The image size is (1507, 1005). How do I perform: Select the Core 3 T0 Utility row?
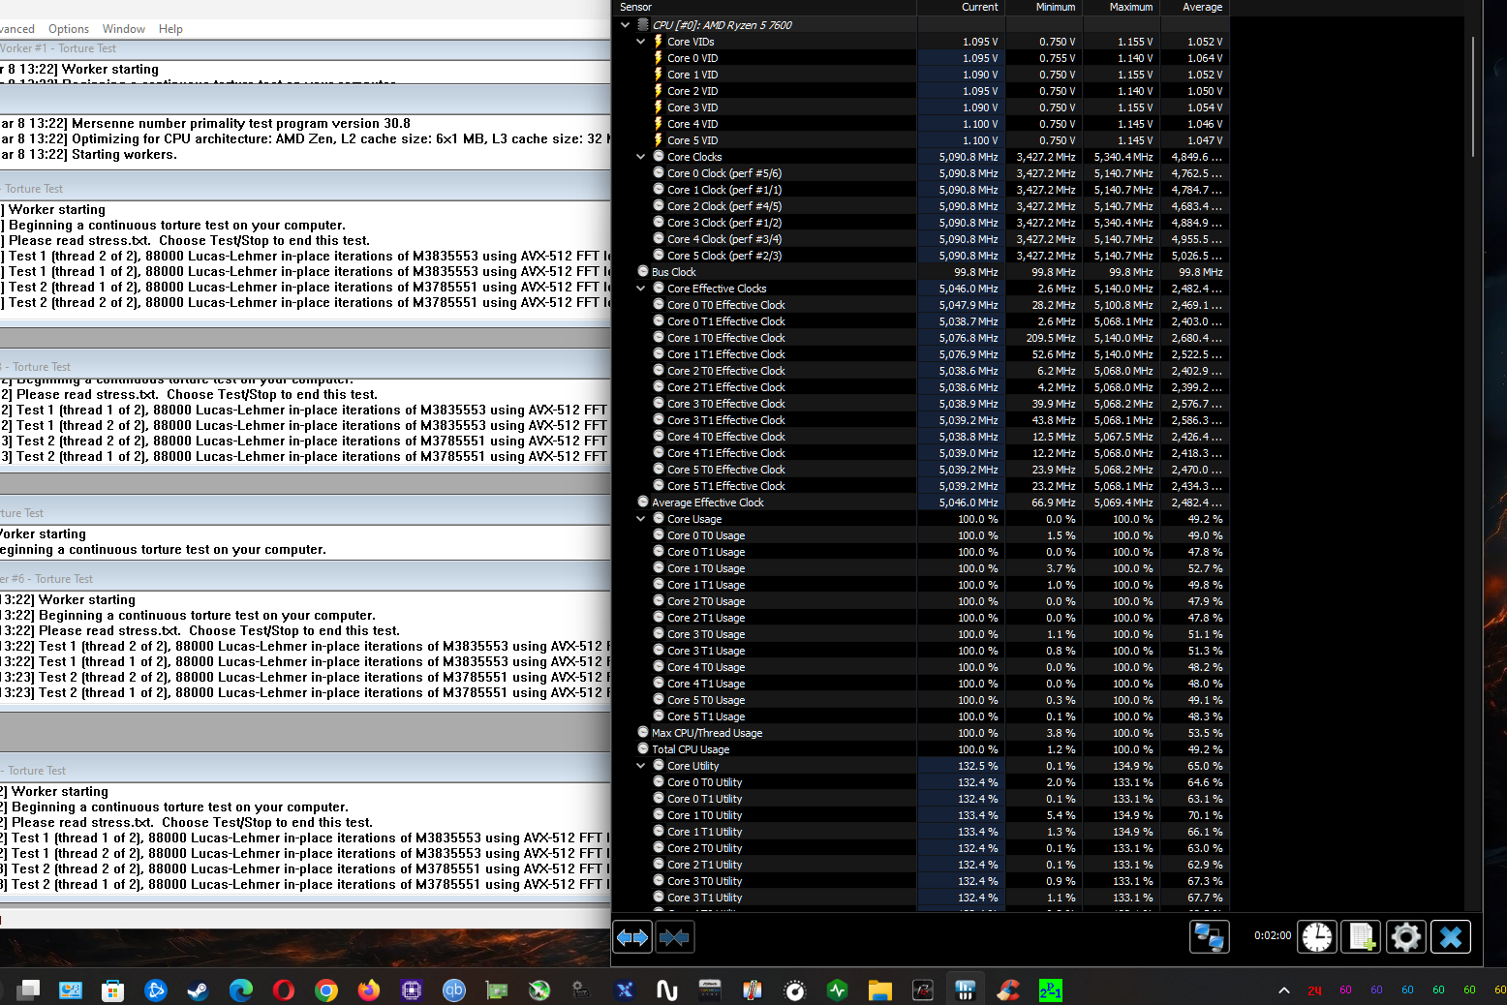point(921,881)
